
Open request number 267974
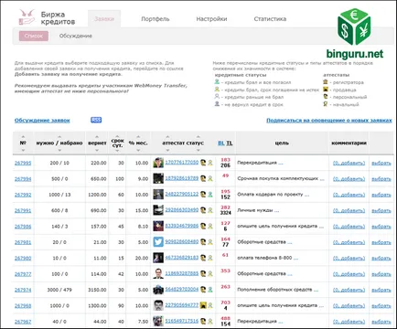[23, 290]
